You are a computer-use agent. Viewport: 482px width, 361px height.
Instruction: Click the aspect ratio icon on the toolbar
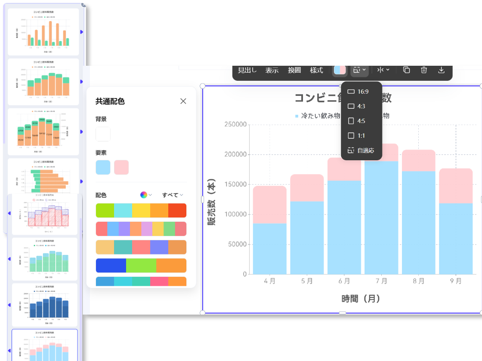click(357, 70)
